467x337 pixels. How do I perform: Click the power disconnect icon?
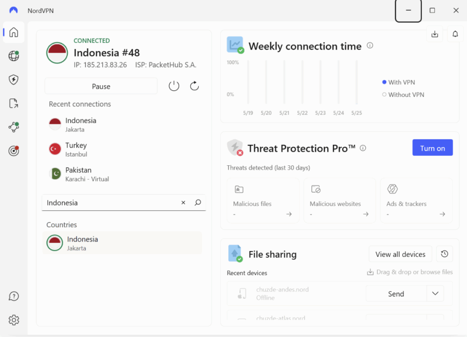(x=174, y=86)
